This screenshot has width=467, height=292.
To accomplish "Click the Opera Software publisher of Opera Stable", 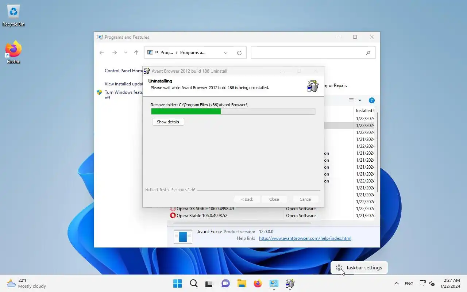I will (301, 216).
